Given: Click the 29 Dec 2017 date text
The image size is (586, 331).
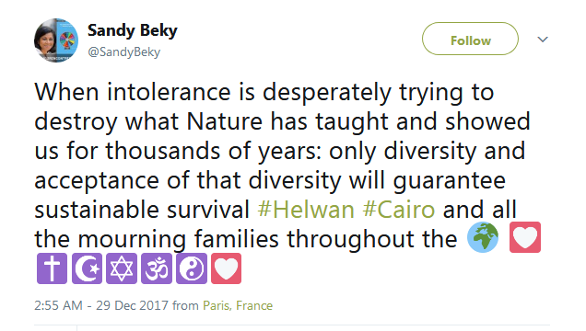Looking at the screenshot, I should (132, 305).
